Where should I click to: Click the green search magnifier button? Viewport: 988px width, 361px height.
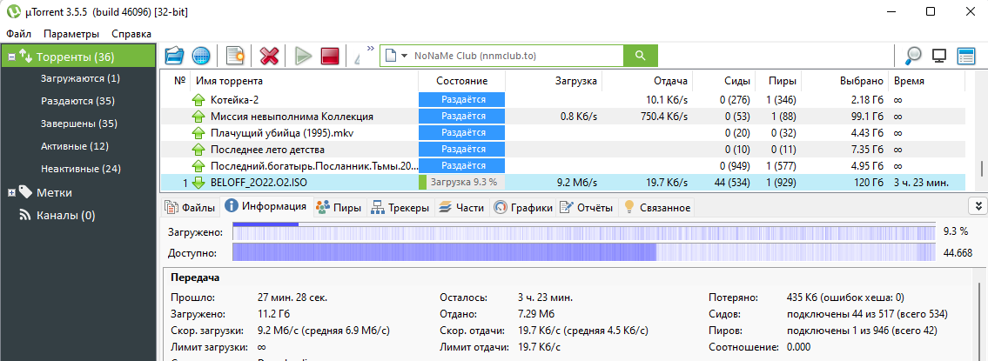pyautogui.click(x=640, y=56)
